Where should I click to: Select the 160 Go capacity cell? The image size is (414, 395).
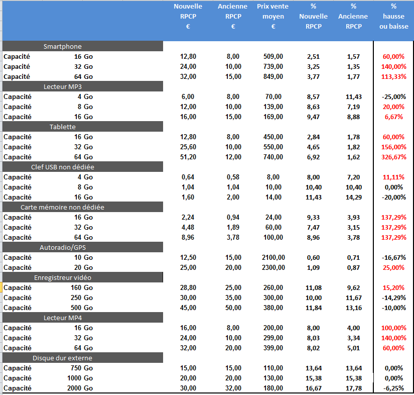81,287
